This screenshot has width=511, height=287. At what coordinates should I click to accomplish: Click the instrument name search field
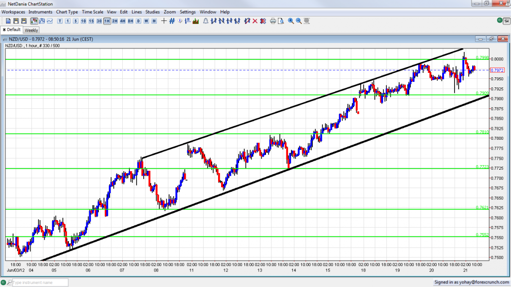pos(40,283)
